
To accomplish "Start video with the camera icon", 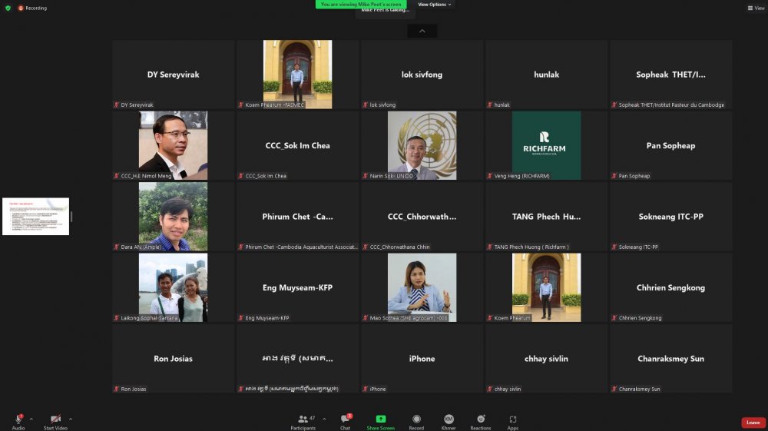I will pyautogui.click(x=55, y=419).
